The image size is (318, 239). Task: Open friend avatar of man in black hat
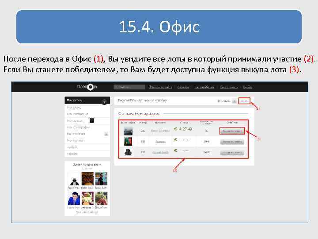tap(74, 179)
